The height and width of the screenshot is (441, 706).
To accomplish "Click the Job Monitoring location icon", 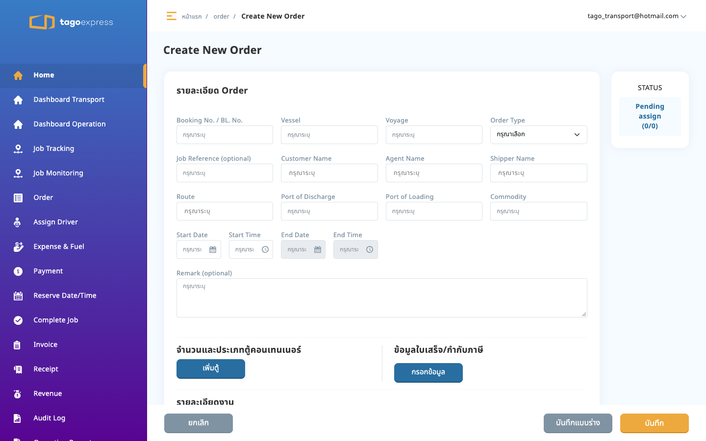I will (x=18, y=173).
